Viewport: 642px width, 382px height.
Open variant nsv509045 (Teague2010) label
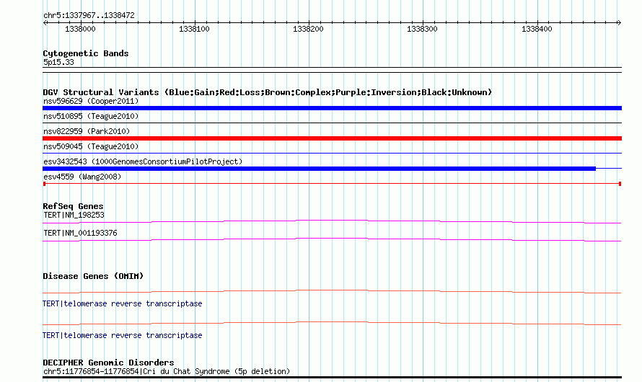click(x=91, y=146)
